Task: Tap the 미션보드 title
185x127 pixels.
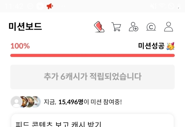Action: [x=25, y=27]
